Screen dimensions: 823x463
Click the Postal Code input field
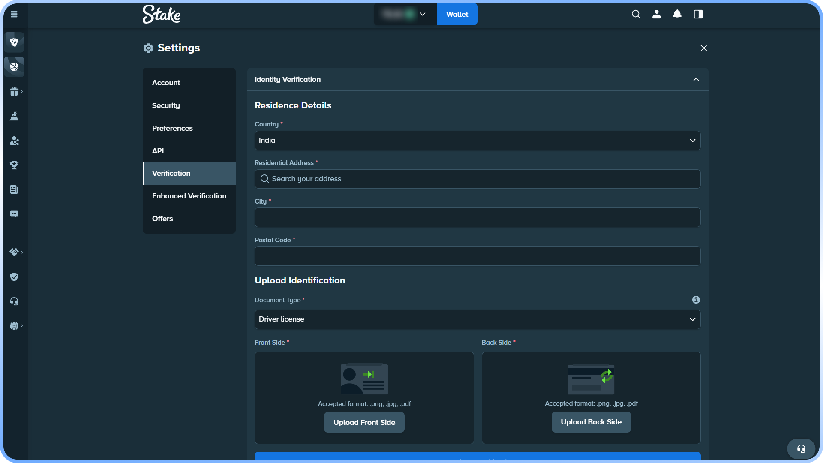[x=478, y=256]
